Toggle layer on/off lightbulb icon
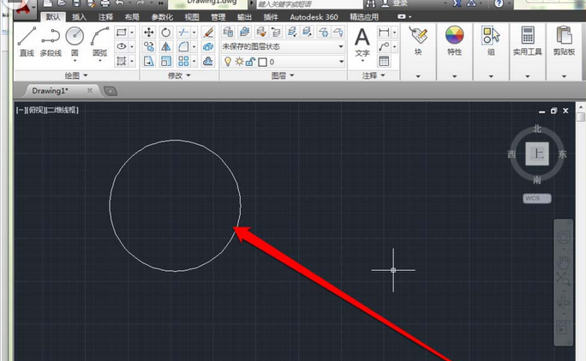586x361 pixels. (x=227, y=62)
